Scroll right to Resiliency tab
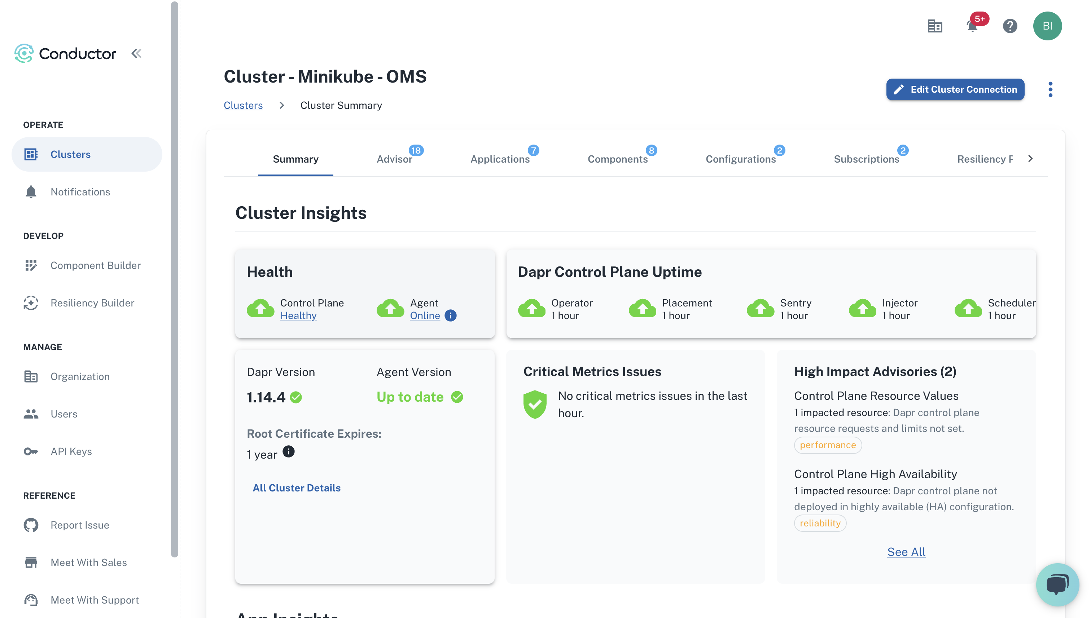Screen dimensions: 1091x618 pos(1030,158)
